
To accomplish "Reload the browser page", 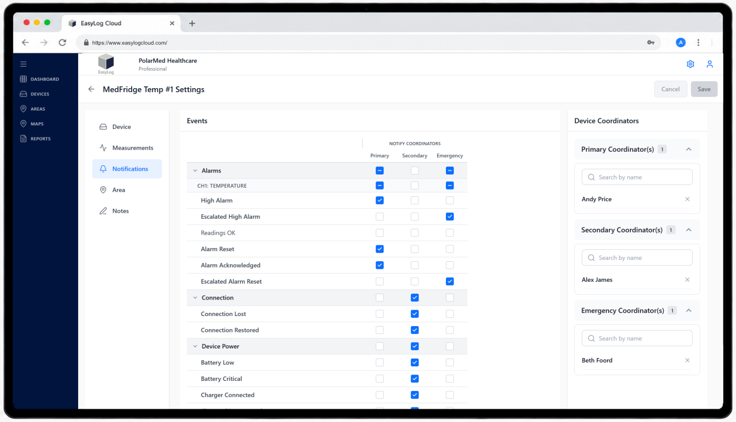I will [x=63, y=42].
